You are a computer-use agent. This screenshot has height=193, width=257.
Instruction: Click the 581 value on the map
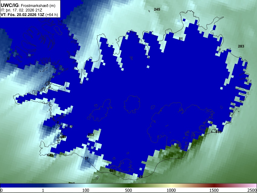coord(112,171)
